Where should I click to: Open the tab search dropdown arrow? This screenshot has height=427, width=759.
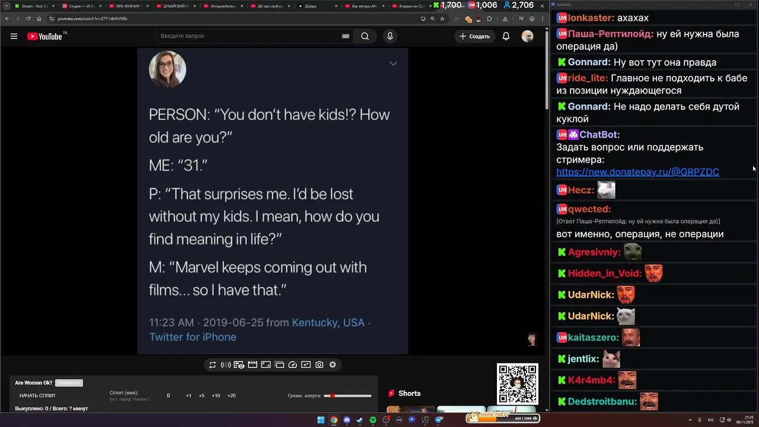(x=6, y=6)
